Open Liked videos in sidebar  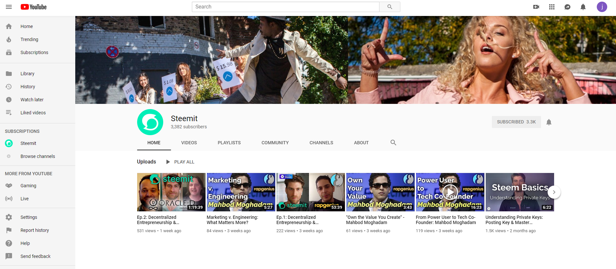pyautogui.click(x=37, y=113)
